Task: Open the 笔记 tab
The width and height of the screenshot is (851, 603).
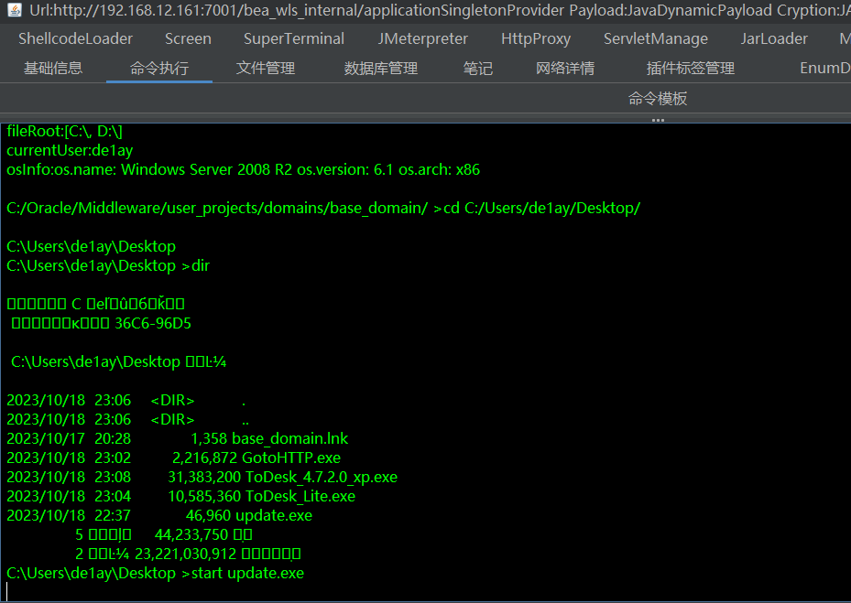Action: (x=477, y=69)
